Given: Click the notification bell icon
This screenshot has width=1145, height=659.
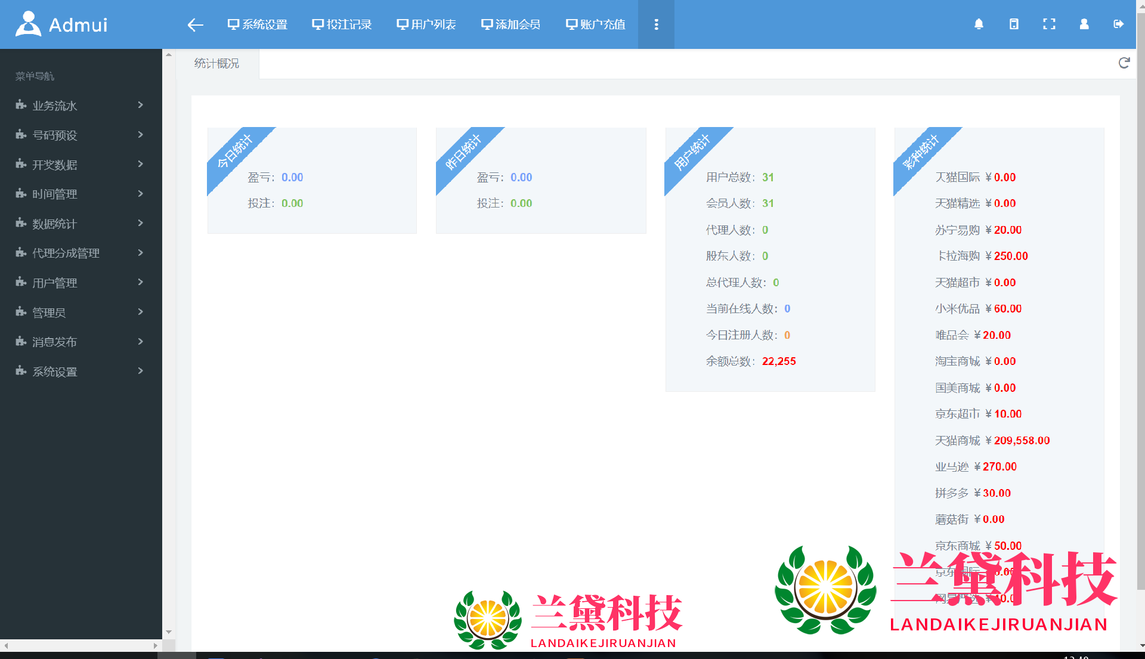Looking at the screenshot, I should 979,24.
